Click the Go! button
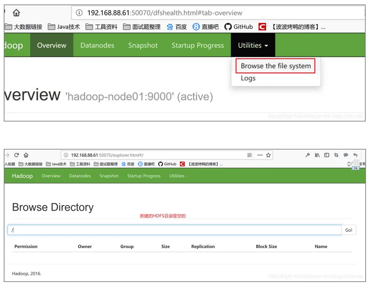The width and height of the screenshot is (369, 288). coord(349,230)
